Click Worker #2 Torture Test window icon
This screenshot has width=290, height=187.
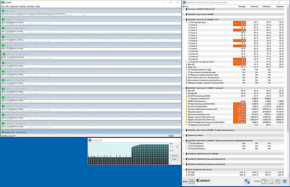click(3, 28)
